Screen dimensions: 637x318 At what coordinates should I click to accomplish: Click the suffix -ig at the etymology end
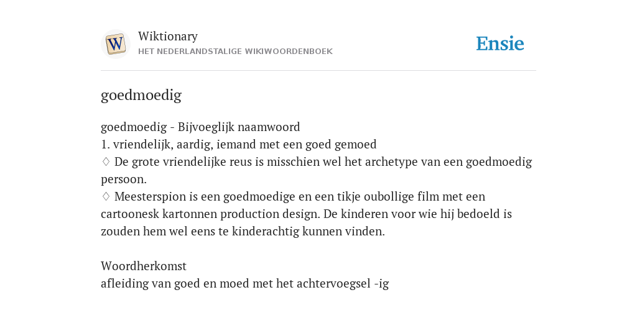[x=381, y=284]
